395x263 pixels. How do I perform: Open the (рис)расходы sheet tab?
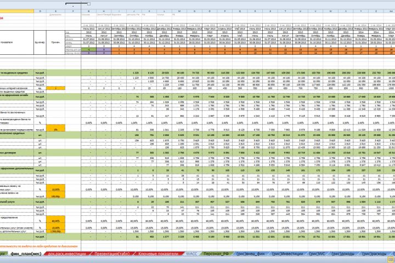(374, 254)
